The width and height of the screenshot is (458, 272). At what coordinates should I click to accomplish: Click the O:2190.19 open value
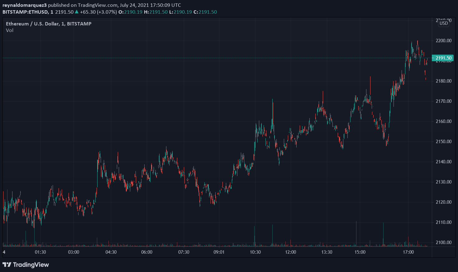tap(130, 12)
